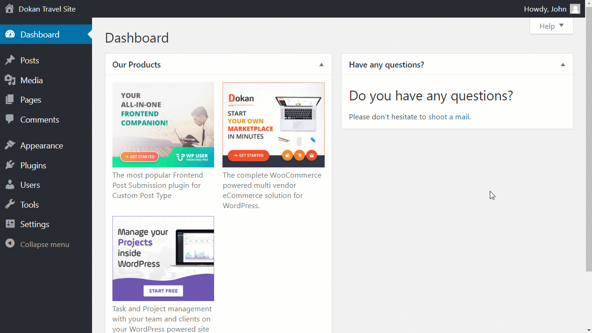Open the Posts menu
This screenshot has width=592, height=333.
46,61
